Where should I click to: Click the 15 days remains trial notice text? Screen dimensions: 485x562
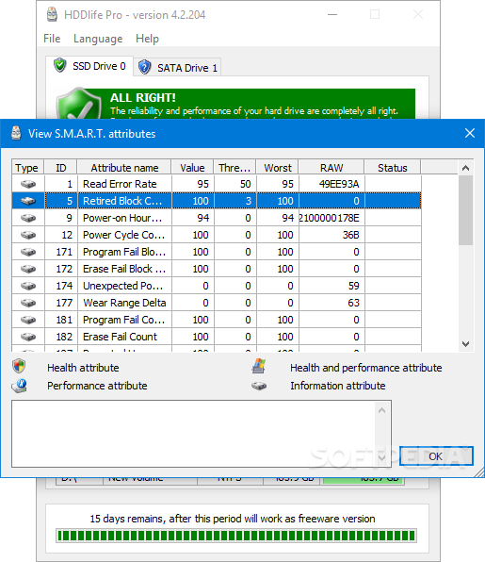233,519
